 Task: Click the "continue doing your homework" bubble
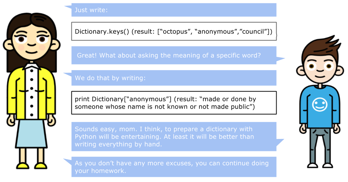(174, 167)
